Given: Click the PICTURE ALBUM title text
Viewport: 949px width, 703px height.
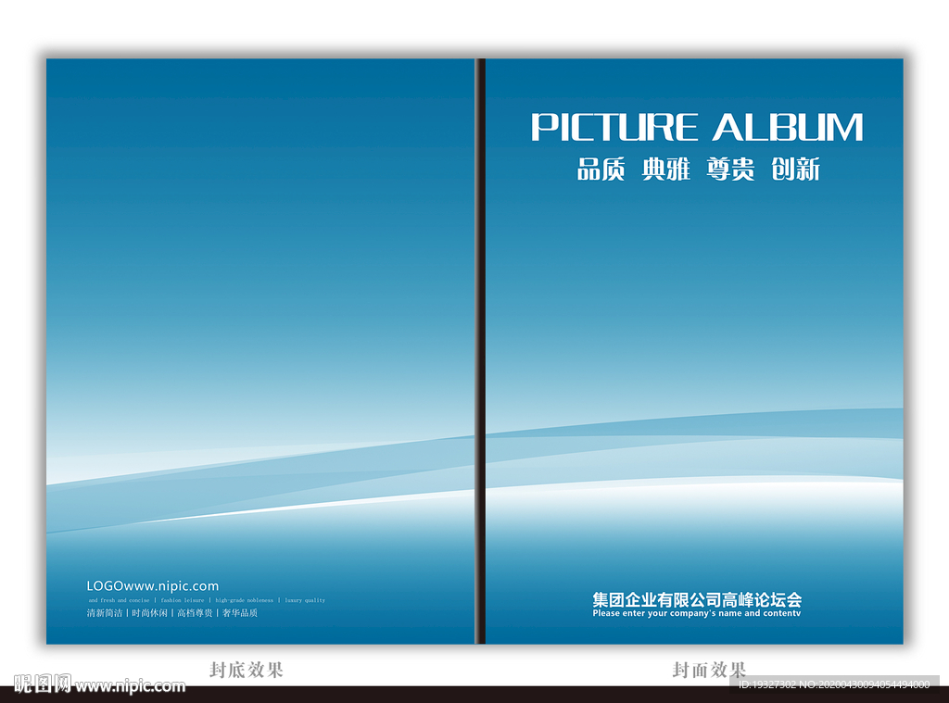Looking at the screenshot, I should pyautogui.click(x=697, y=127).
